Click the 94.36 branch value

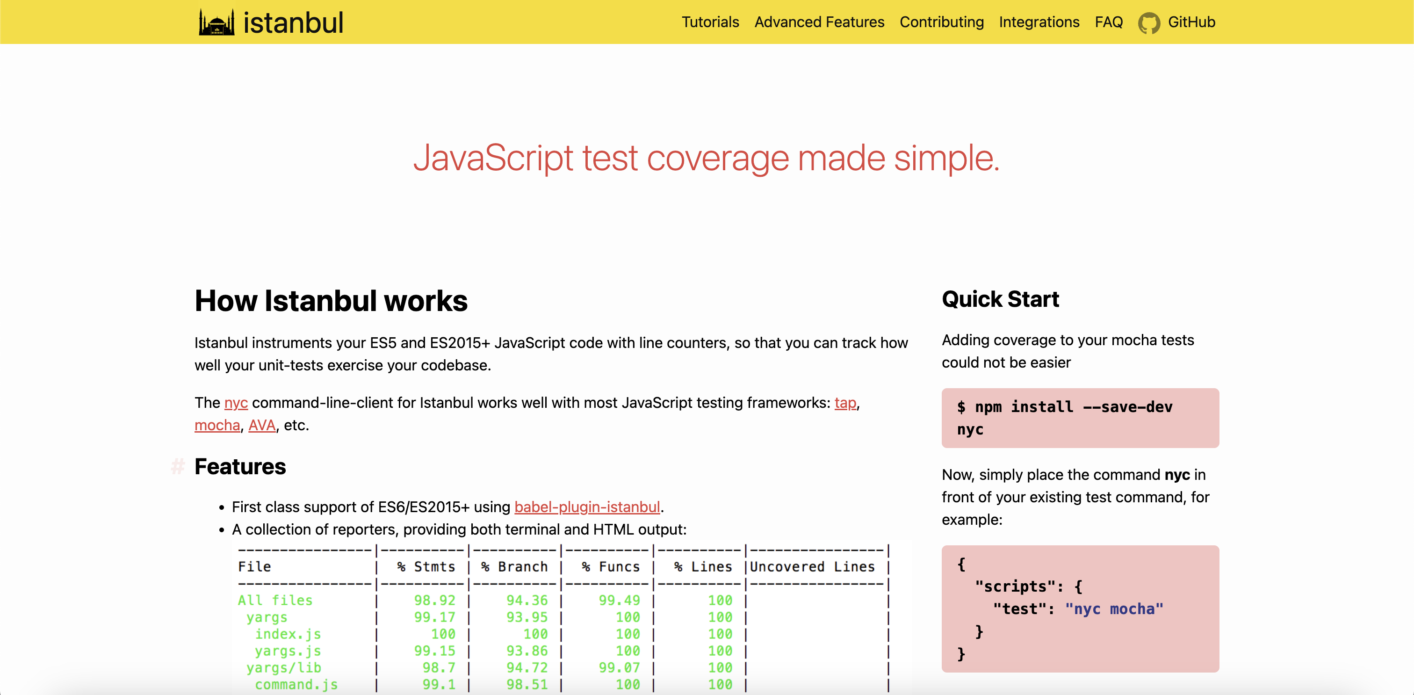[527, 601]
